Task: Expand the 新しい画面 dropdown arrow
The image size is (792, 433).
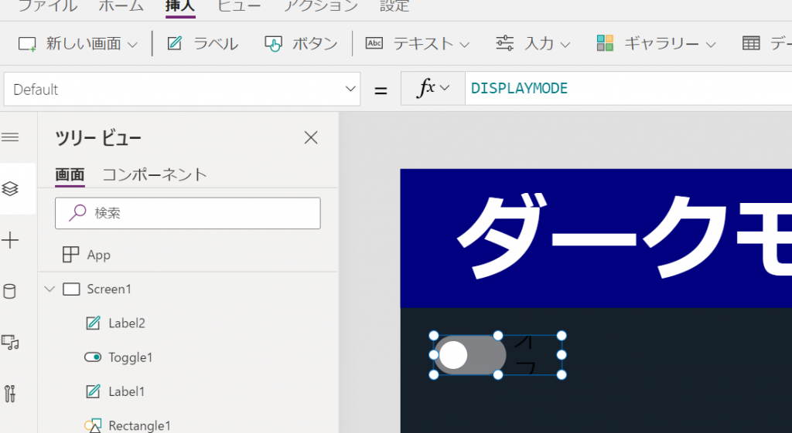Action: click(x=132, y=45)
